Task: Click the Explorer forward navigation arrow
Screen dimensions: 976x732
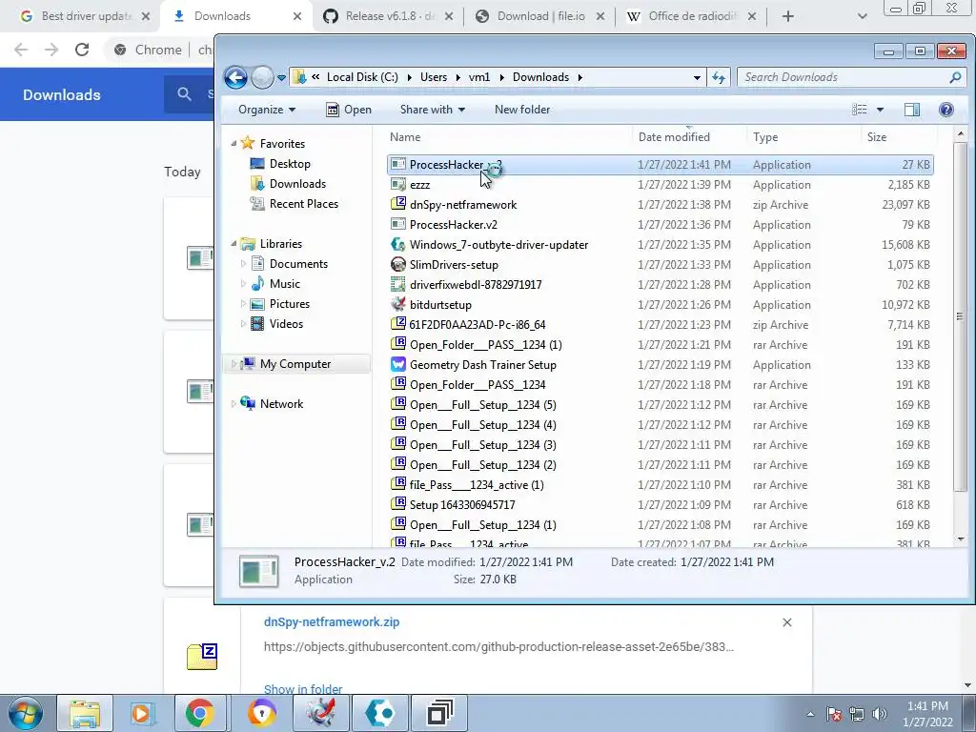Action: [x=263, y=78]
